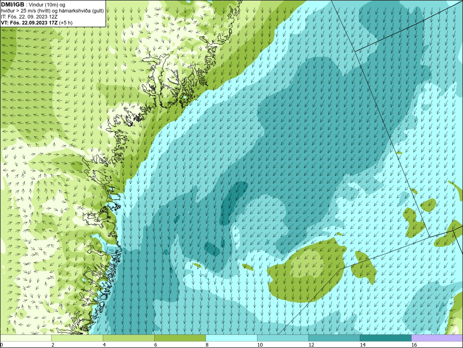
Task: Click the legend value label 8
Action: 206,345
